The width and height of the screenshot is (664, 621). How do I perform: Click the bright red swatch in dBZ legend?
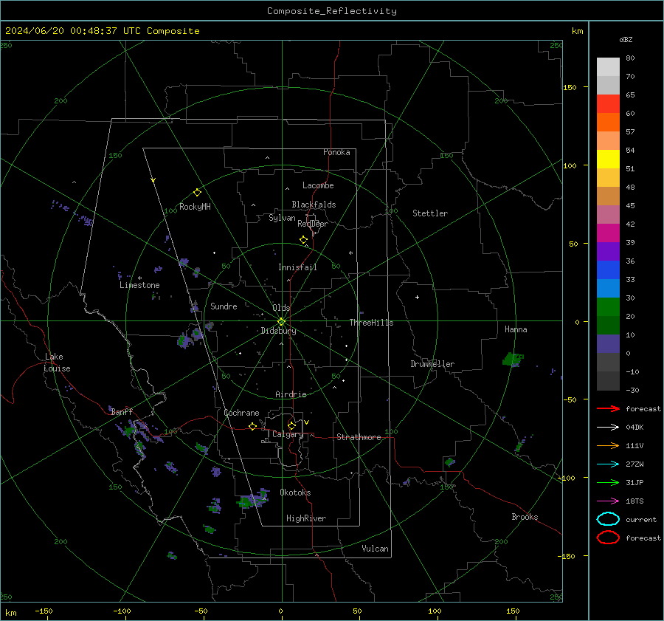(608, 104)
